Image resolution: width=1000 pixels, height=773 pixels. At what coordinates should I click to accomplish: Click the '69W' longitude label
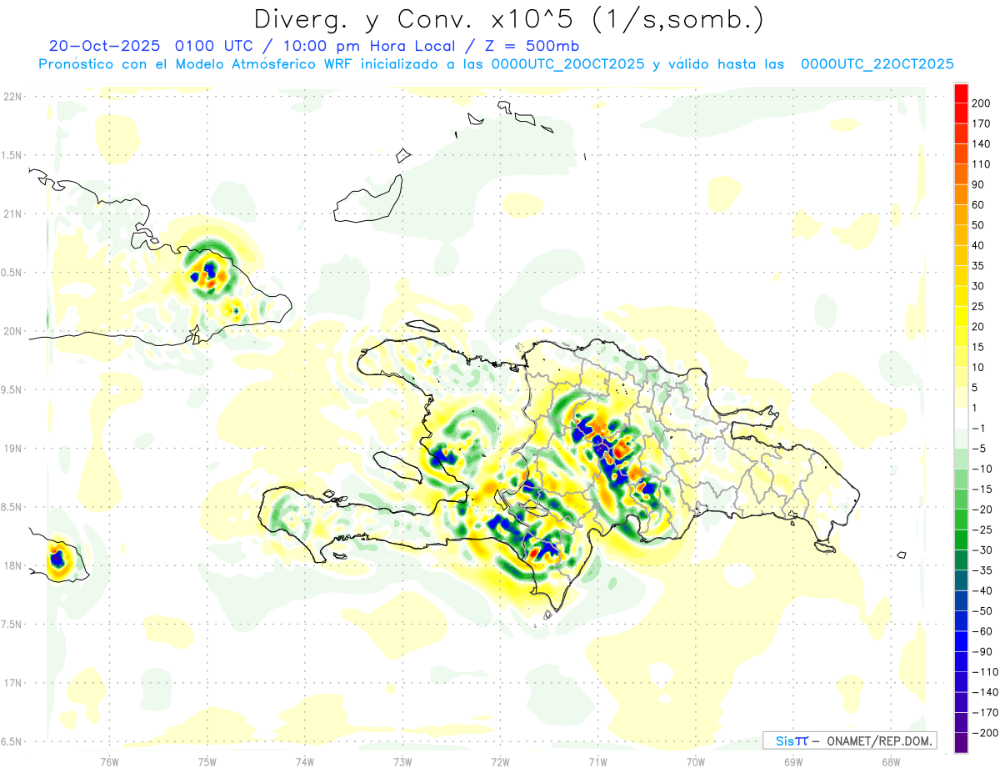tap(793, 761)
